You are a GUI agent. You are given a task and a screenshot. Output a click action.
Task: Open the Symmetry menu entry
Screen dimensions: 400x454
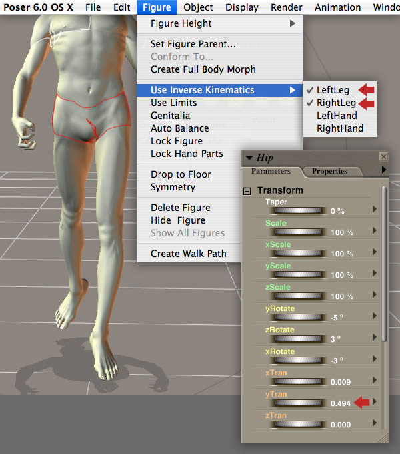[189, 187]
